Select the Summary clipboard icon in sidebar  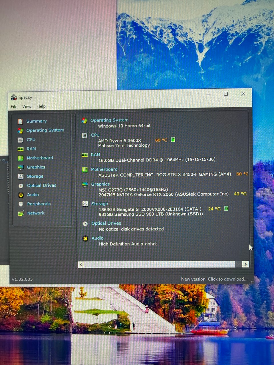(20, 121)
